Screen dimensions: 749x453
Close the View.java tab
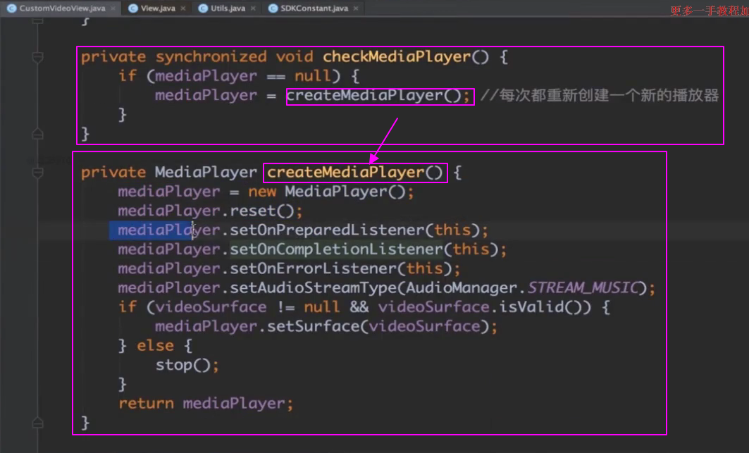pos(182,8)
